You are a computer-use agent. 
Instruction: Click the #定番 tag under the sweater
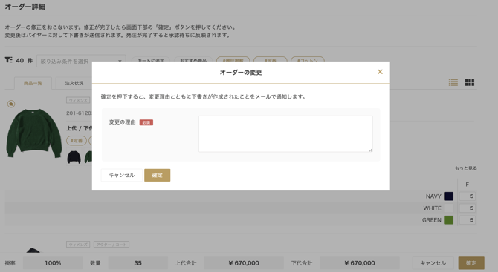pyautogui.click(x=77, y=140)
